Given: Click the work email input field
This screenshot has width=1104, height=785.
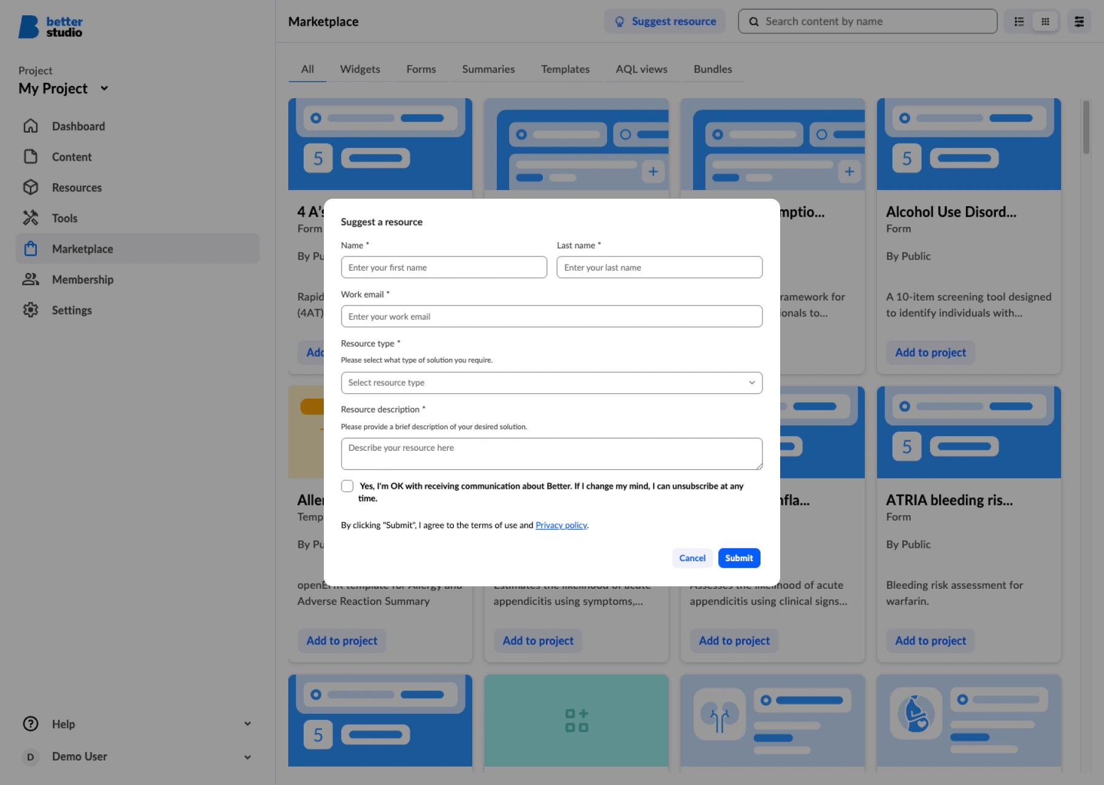Looking at the screenshot, I should tap(551, 316).
